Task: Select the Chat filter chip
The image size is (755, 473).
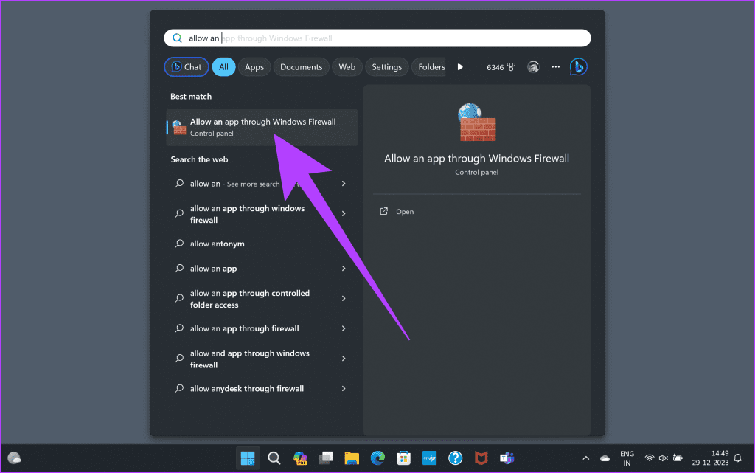Action: (x=186, y=66)
